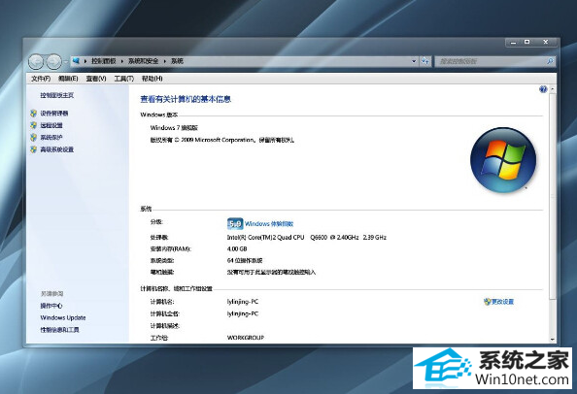Click the shield icon beside 高级系统设置
The image size is (577, 394).
[33, 149]
